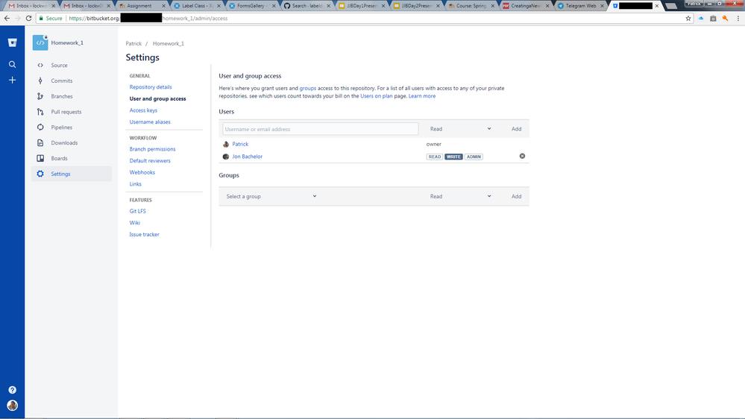This screenshot has width=745, height=419.
Task: Open Username aliases settings page
Action: coord(150,122)
